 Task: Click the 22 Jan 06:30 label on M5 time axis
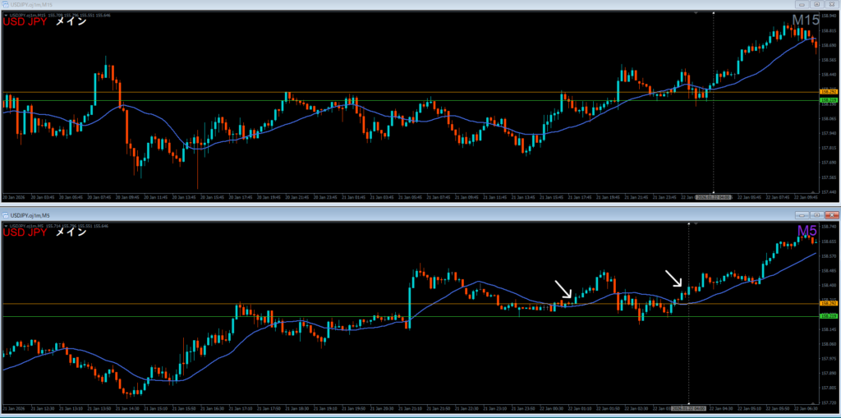point(806,407)
